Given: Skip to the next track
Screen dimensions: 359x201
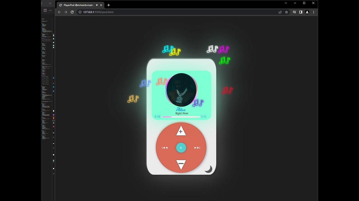Looking at the screenshot, I should click(197, 148).
